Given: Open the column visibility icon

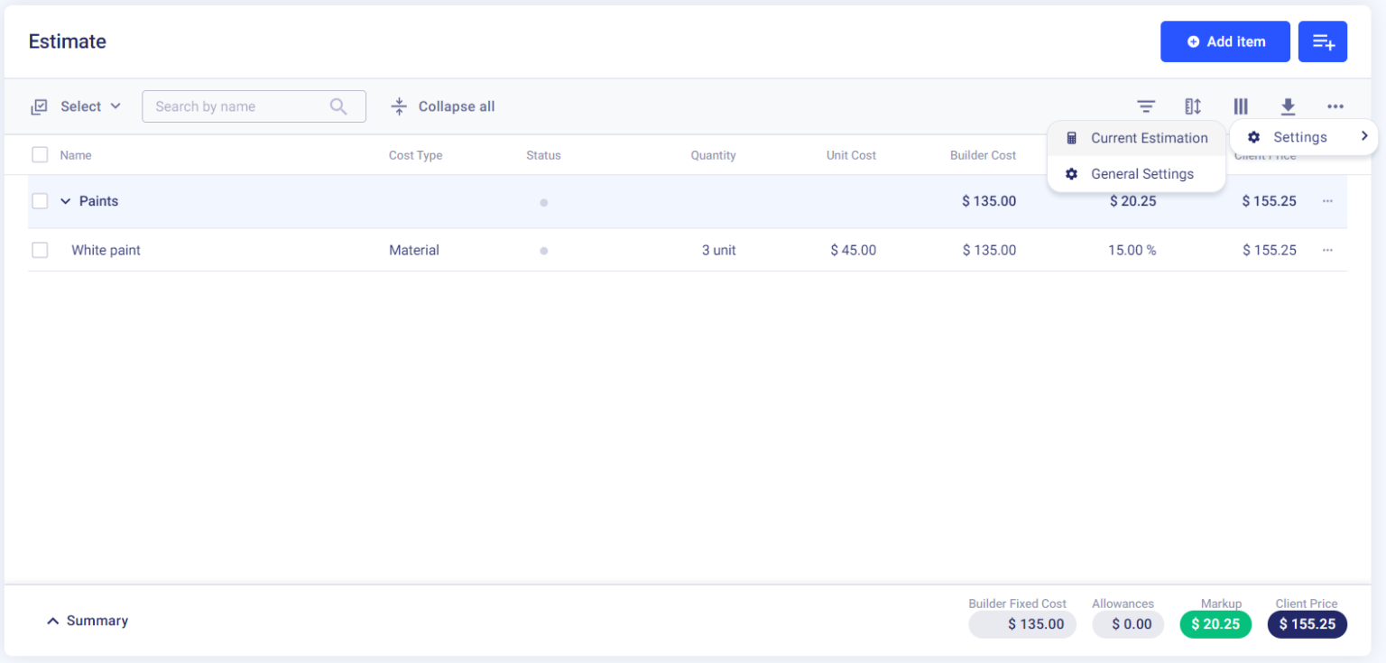Looking at the screenshot, I should (x=1241, y=106).
